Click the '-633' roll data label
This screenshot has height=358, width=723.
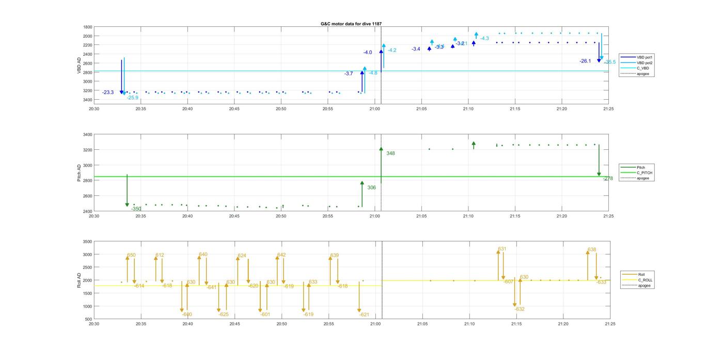[x=601, y=283]
